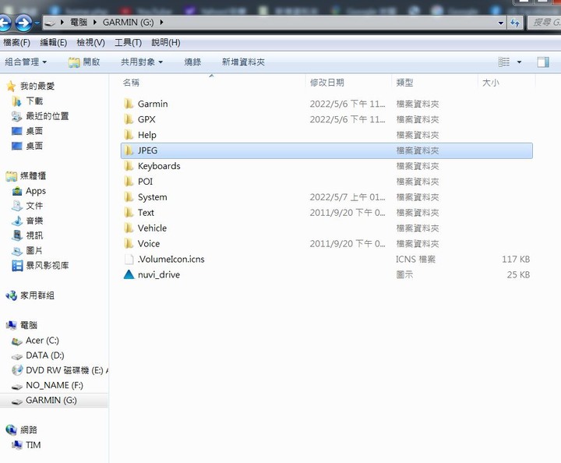Expand the arrow after the GARMIN (G:) breadcrumb

(x=161, y=23)
